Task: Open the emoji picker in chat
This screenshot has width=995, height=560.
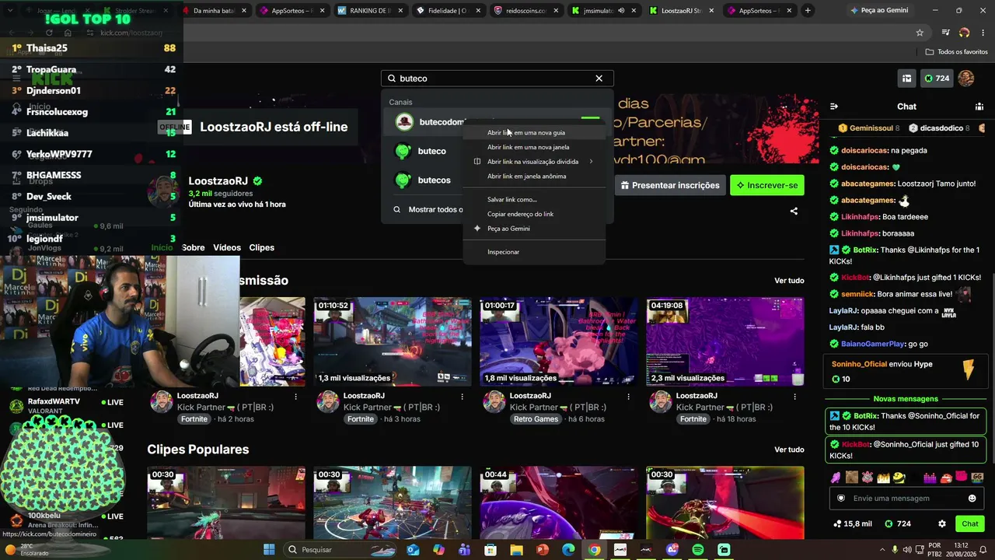Action: (972, 499)
